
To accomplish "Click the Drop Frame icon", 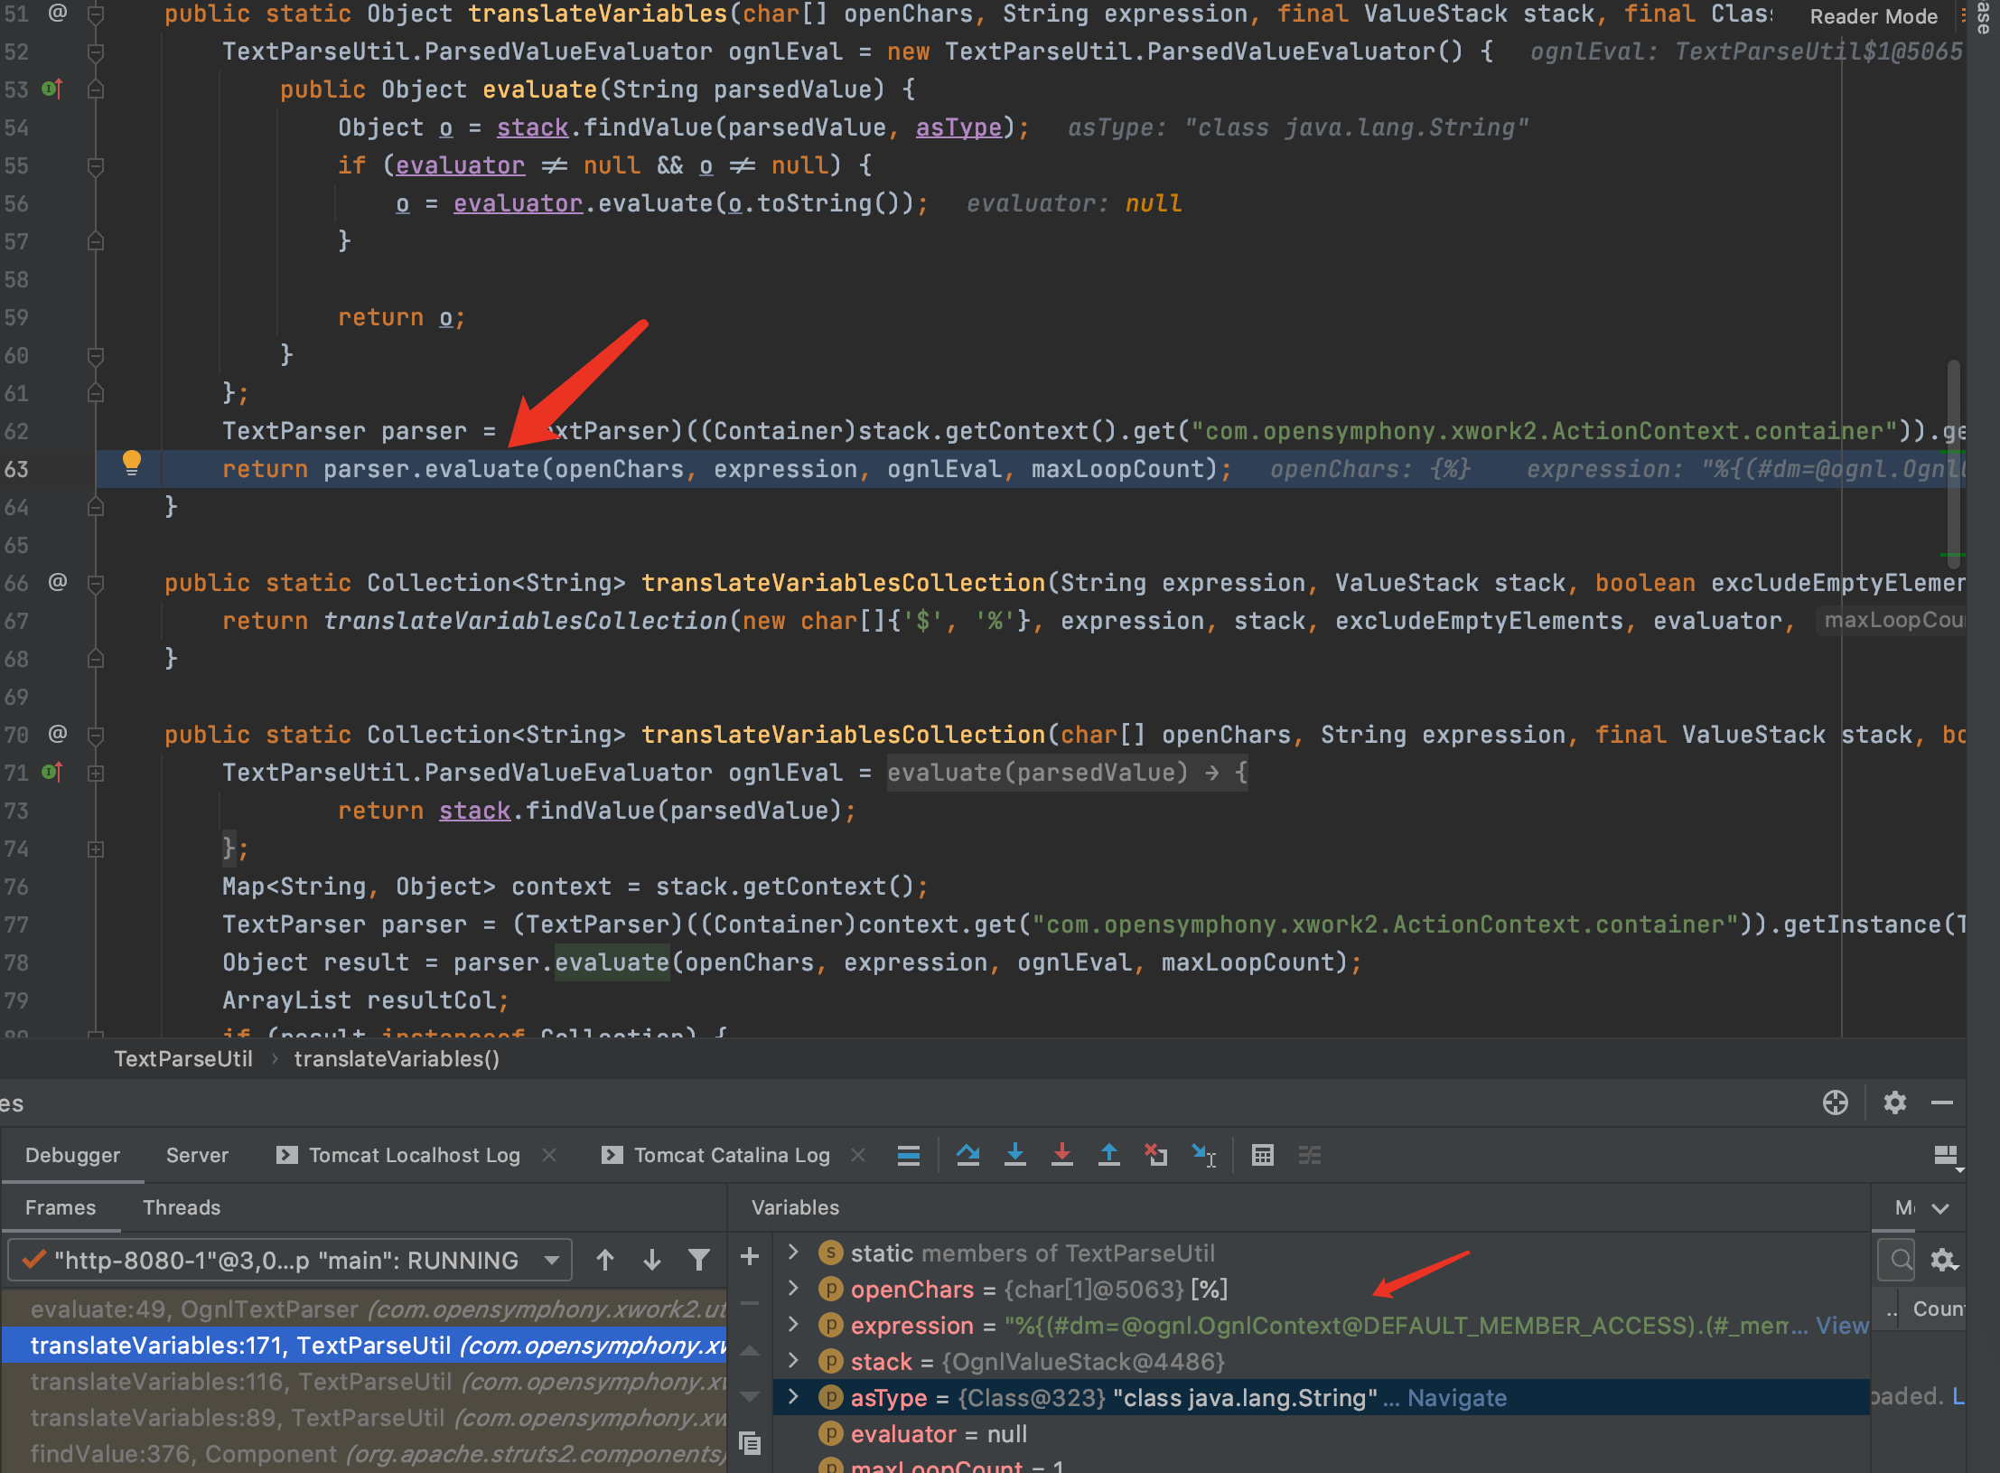I will [1156, 1155].
